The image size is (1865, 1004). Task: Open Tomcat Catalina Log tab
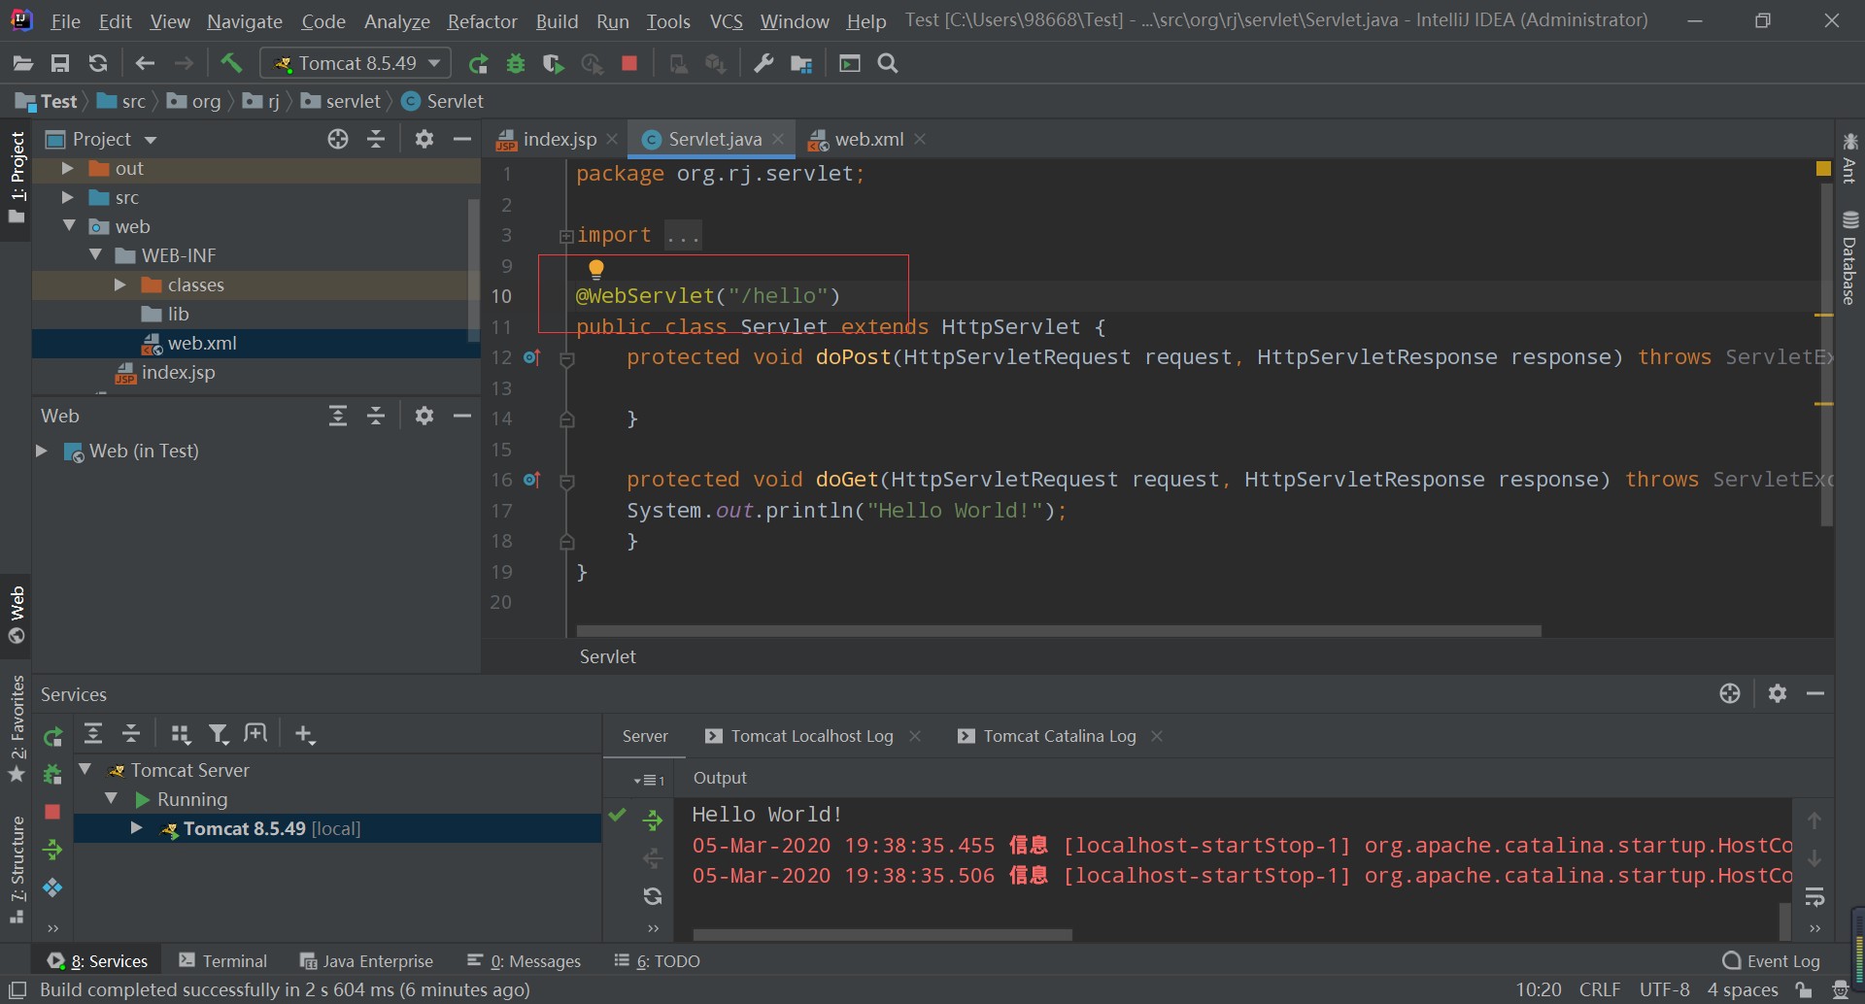[1059, 737]
